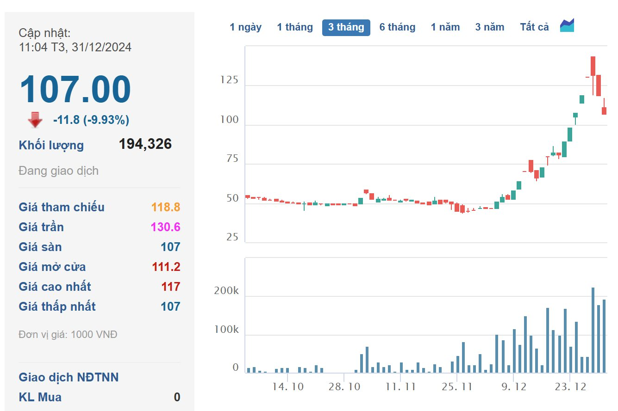Click the Cập nhật label
Image resolution: width=618 pixels, height=411 pixels.
coord(44,33)
